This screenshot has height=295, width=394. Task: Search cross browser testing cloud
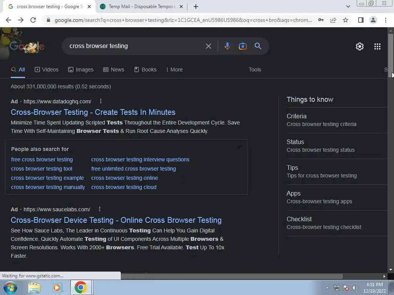pyautogui.click(x=124, y=187)
